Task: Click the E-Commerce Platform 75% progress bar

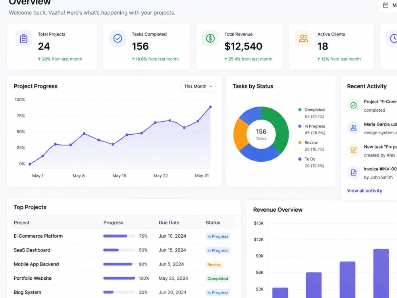Action: point(119,236)
